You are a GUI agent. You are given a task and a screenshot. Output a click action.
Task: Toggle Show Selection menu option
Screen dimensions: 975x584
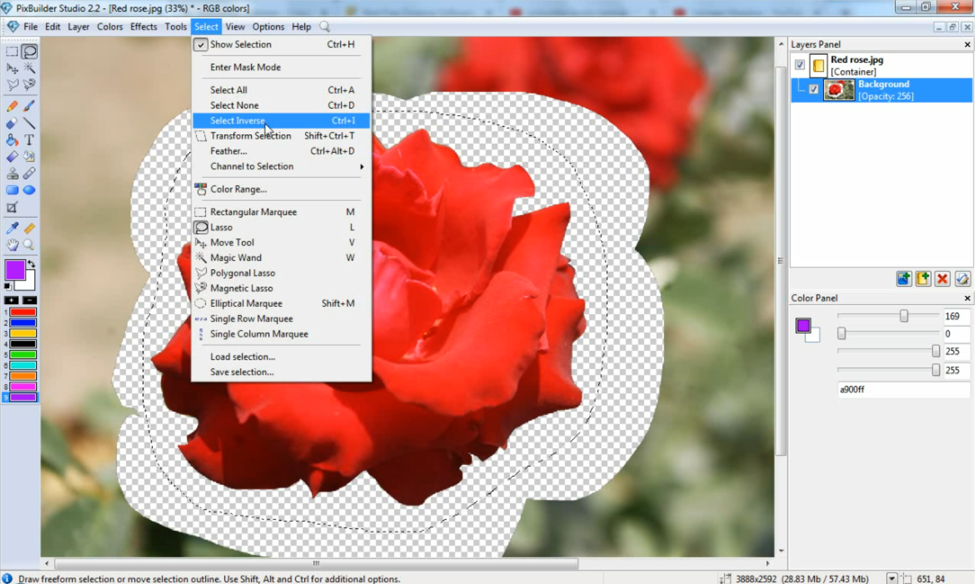point(240,44)
